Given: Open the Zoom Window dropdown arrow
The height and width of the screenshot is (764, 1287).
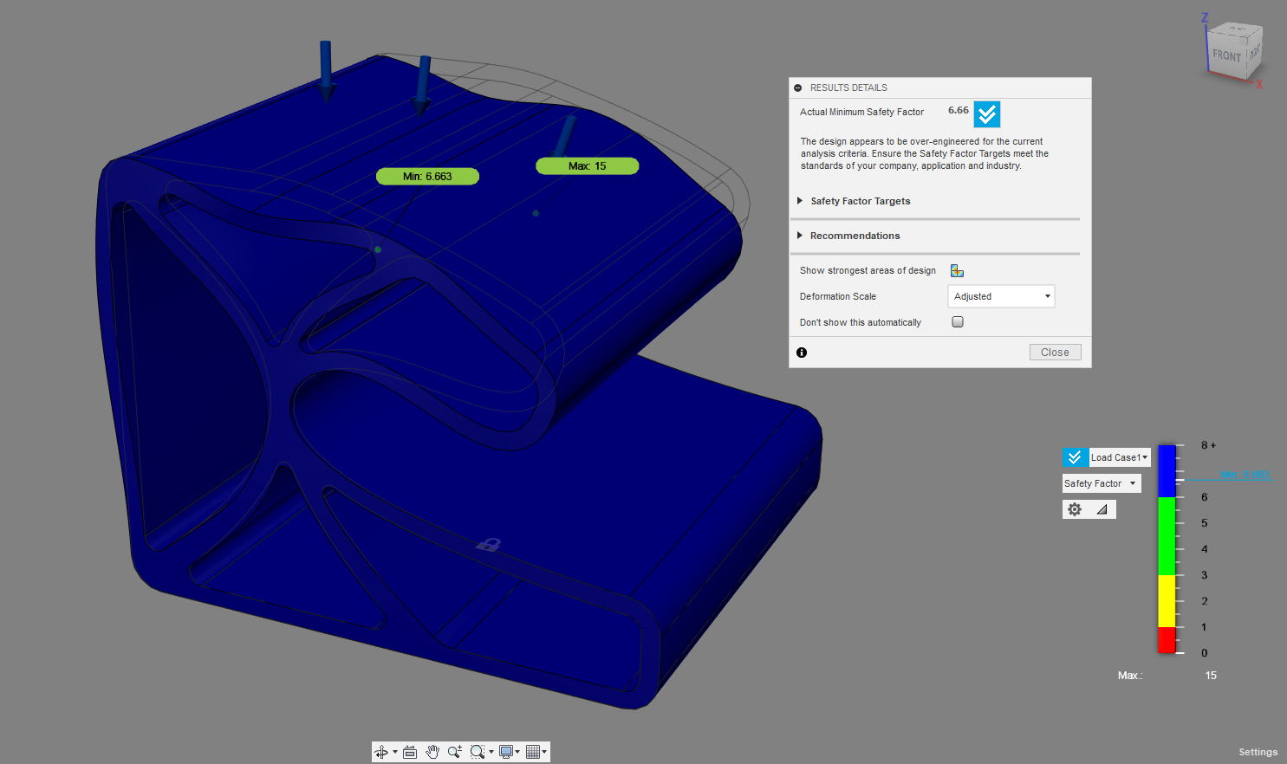Looking at the screenshot, I should [491, 752].
